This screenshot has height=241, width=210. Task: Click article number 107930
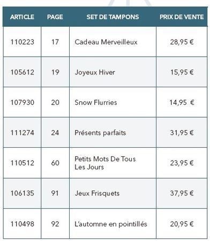click(x=22, y=102)
